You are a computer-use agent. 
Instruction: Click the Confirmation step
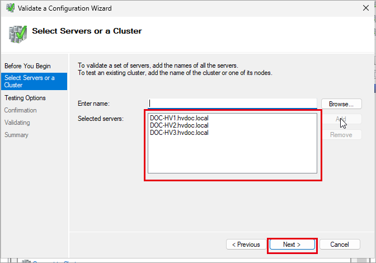pyautogui.click(x=20, y=110)
